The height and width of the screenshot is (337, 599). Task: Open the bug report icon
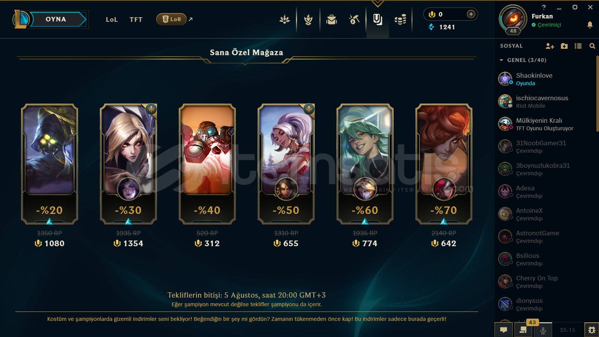(x=591, y=330)
